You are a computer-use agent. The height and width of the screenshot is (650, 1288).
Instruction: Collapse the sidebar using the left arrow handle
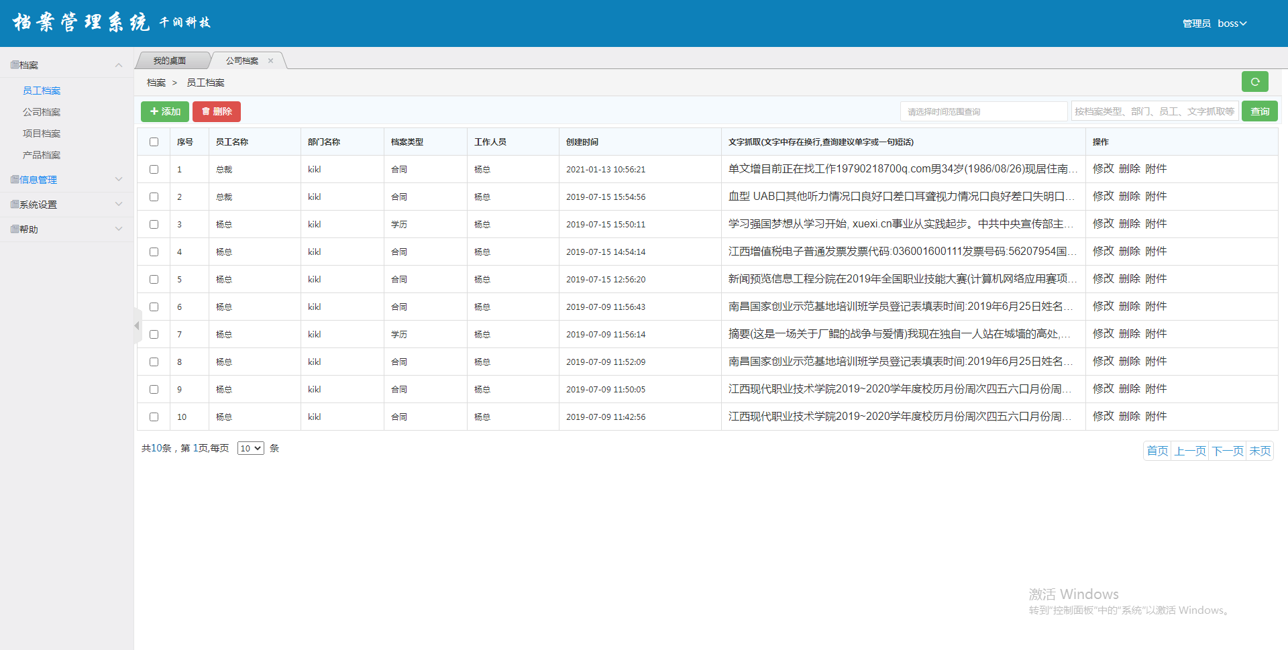pos(137,326)
